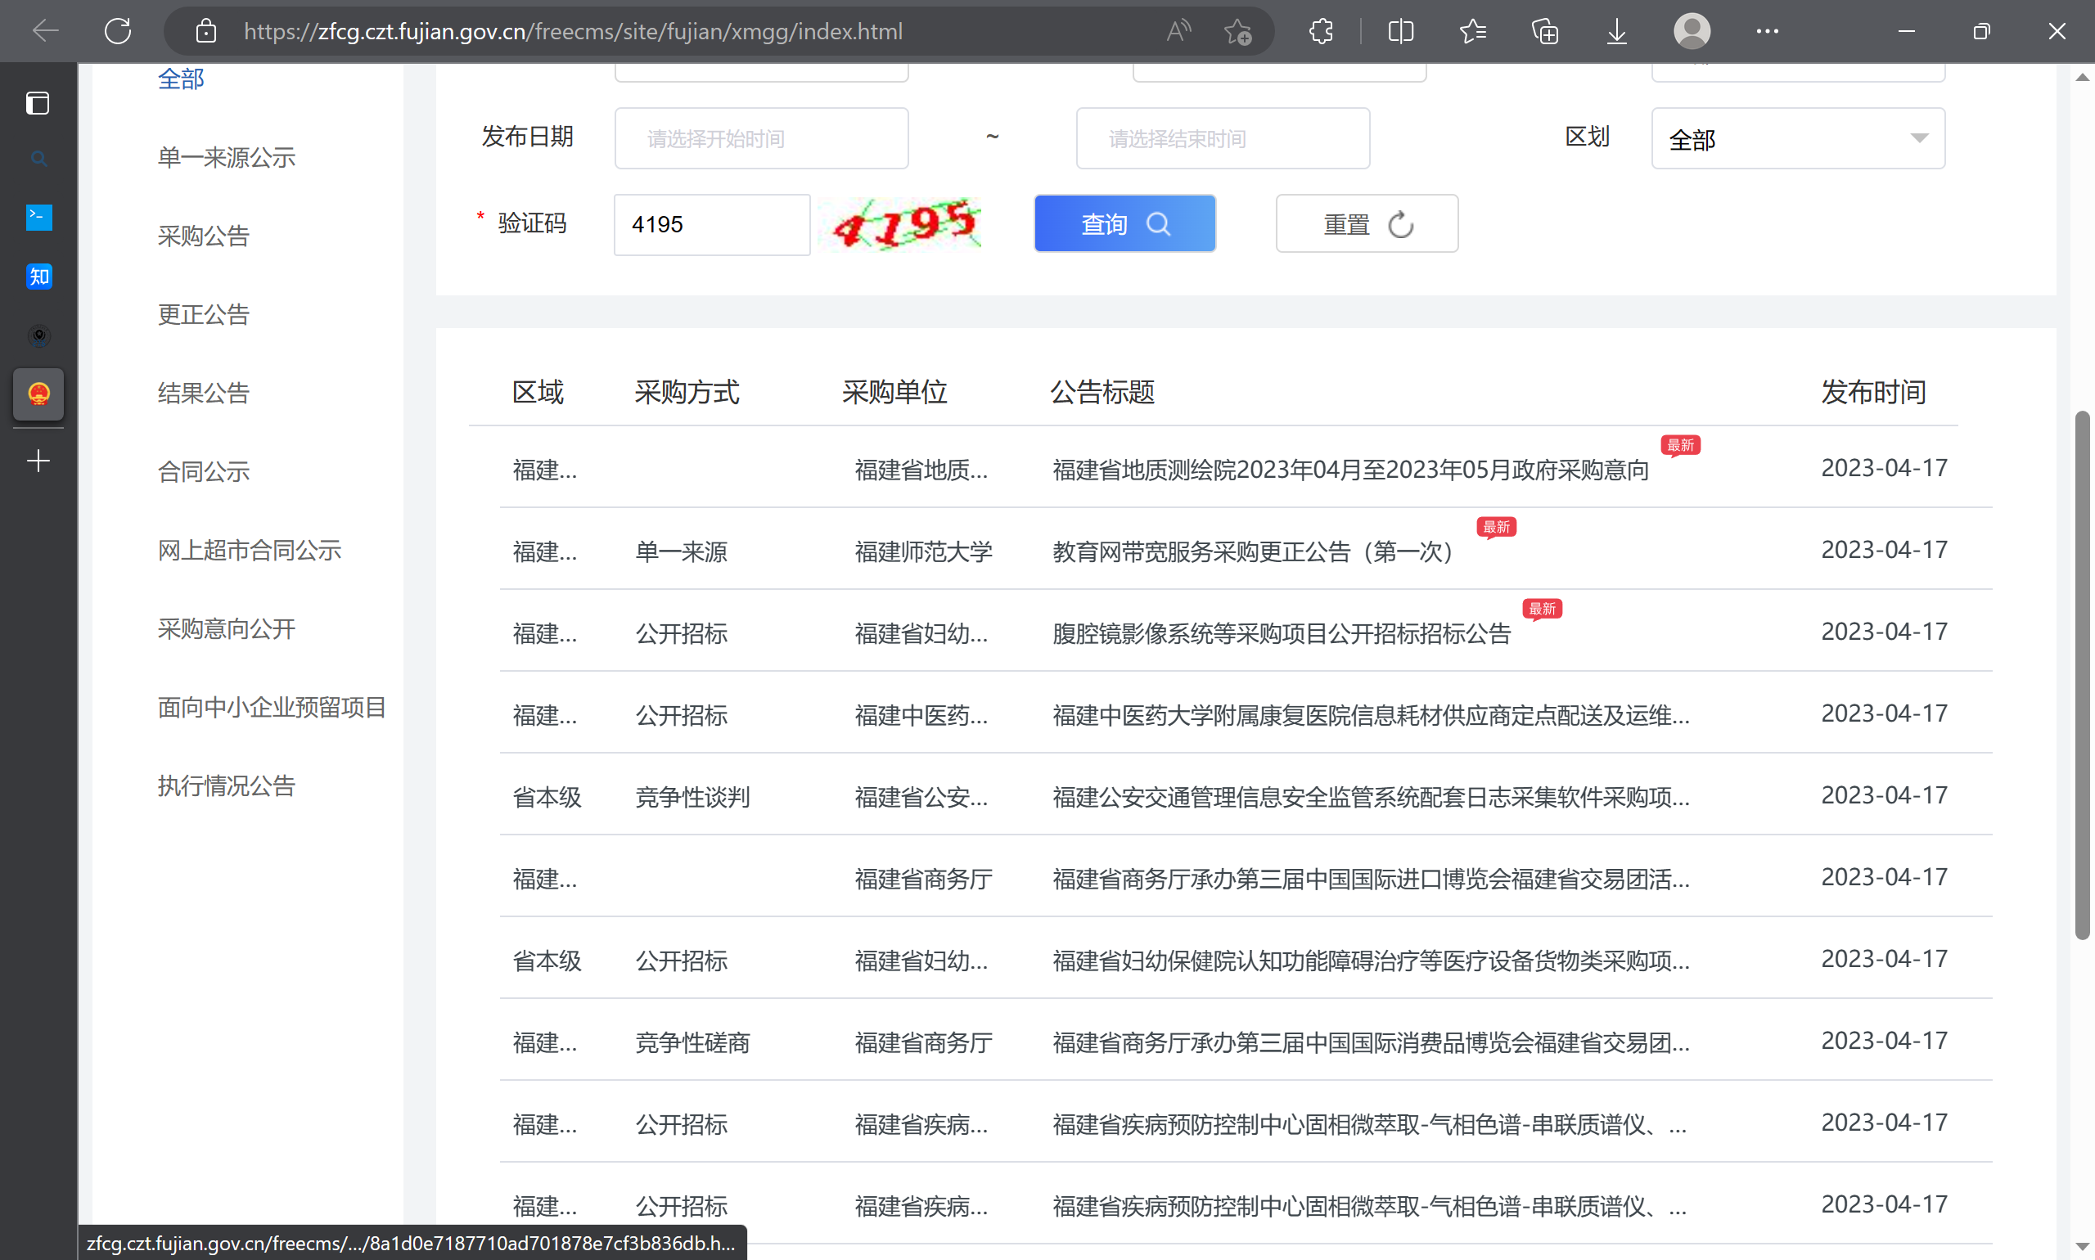This screenshot has width=2095, height=1260.
Task: Open 面向中小企业预留项目 category
Action: pos(272,706)
